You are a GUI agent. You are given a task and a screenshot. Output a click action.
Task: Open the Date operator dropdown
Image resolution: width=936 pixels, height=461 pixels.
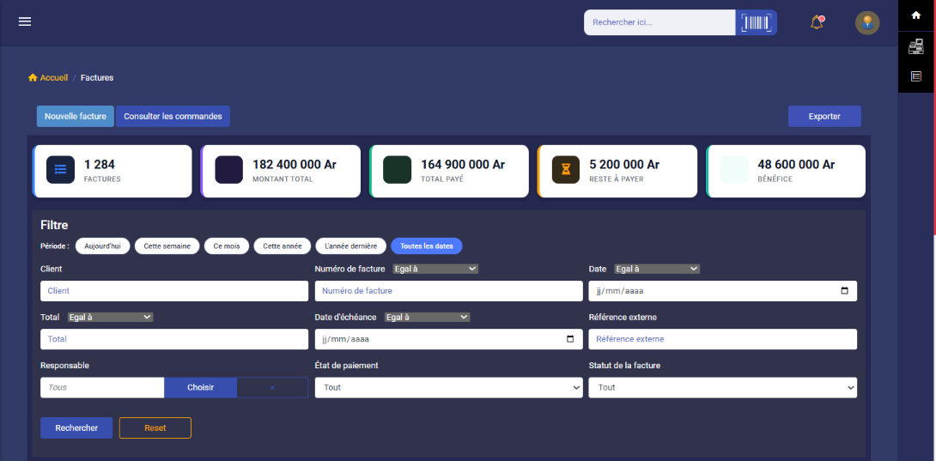(x=657, y=270)
